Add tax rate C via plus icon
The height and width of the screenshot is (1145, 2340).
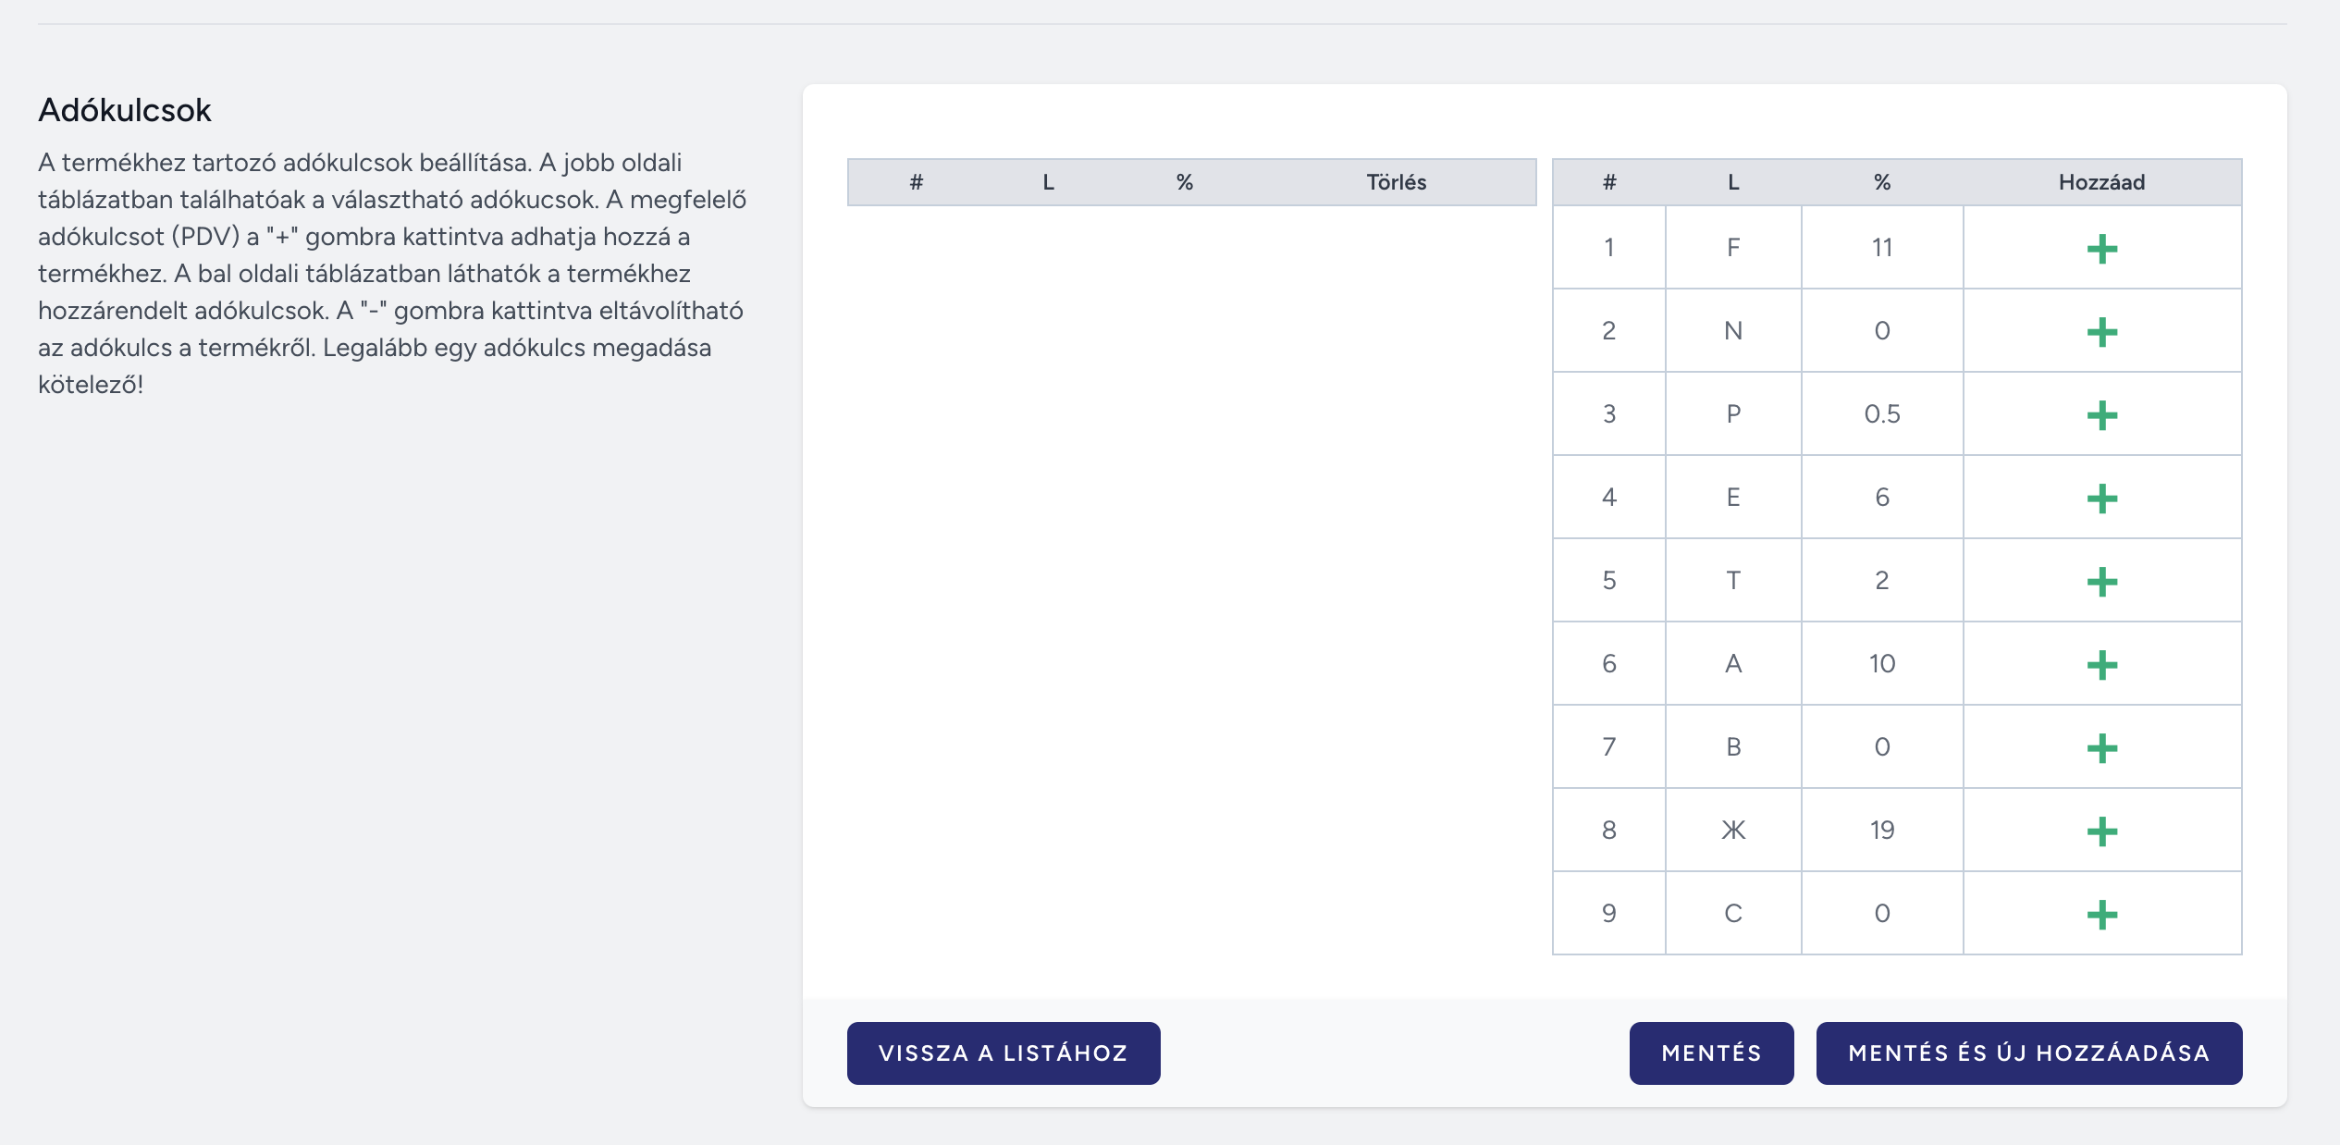click(2101, 915)
